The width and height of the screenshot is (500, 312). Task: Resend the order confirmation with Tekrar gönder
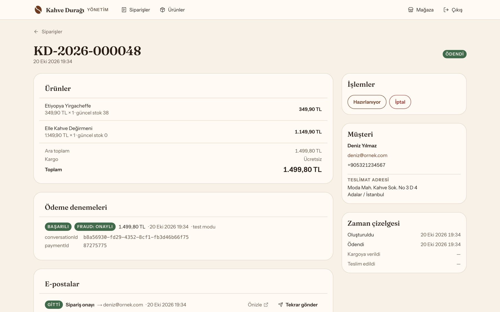tap(298, 305)
